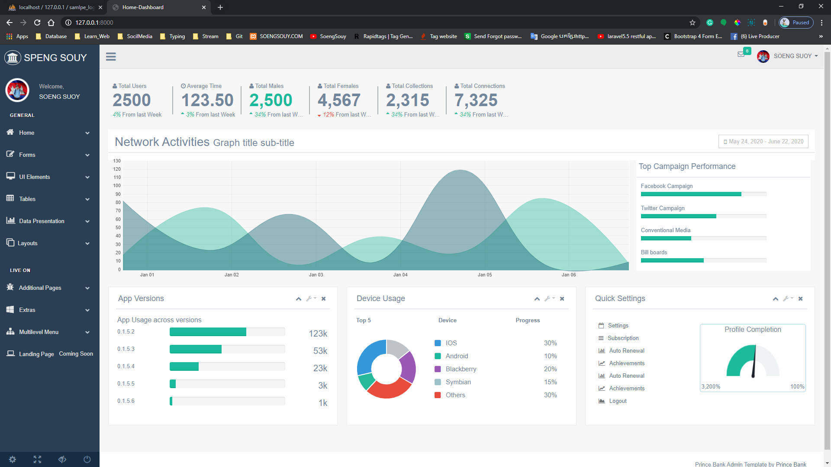This screenshot has height=467, width=831.
Task: Click the Landing Page Coming Soon link
Action: [x=35, y=353]
